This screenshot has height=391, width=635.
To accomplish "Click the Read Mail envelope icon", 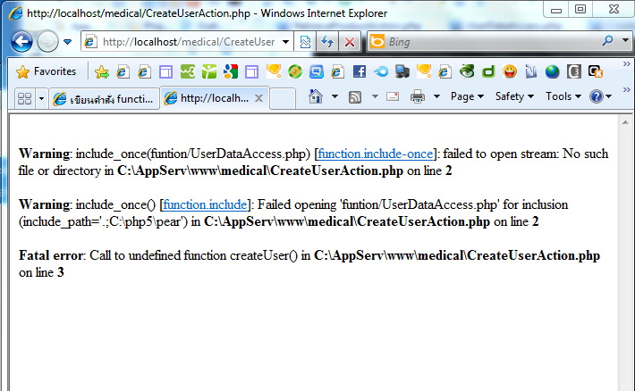I will [393, 96].
